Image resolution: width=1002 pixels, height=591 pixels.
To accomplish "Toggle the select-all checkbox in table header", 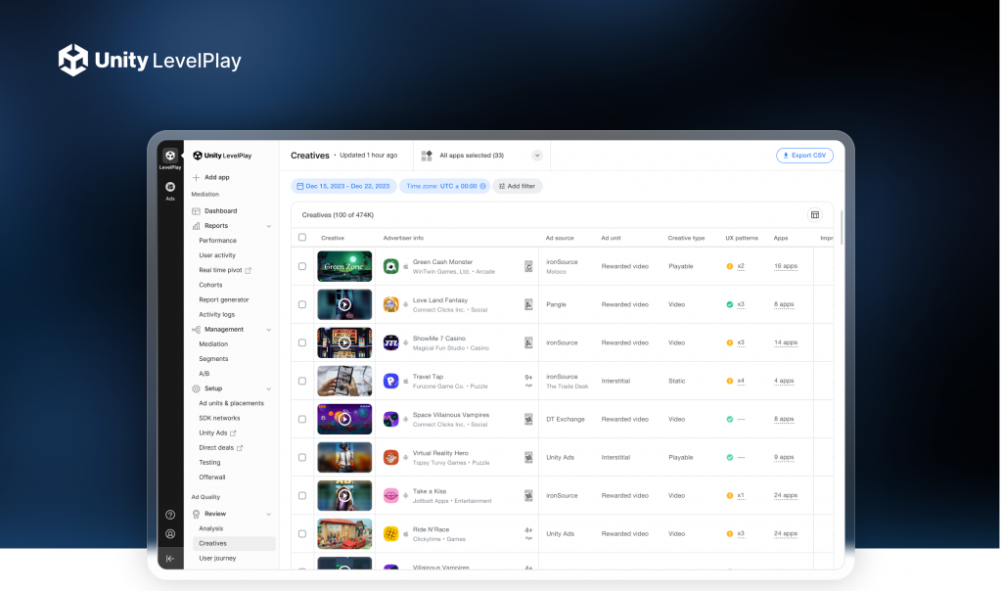I will (302, 238).
